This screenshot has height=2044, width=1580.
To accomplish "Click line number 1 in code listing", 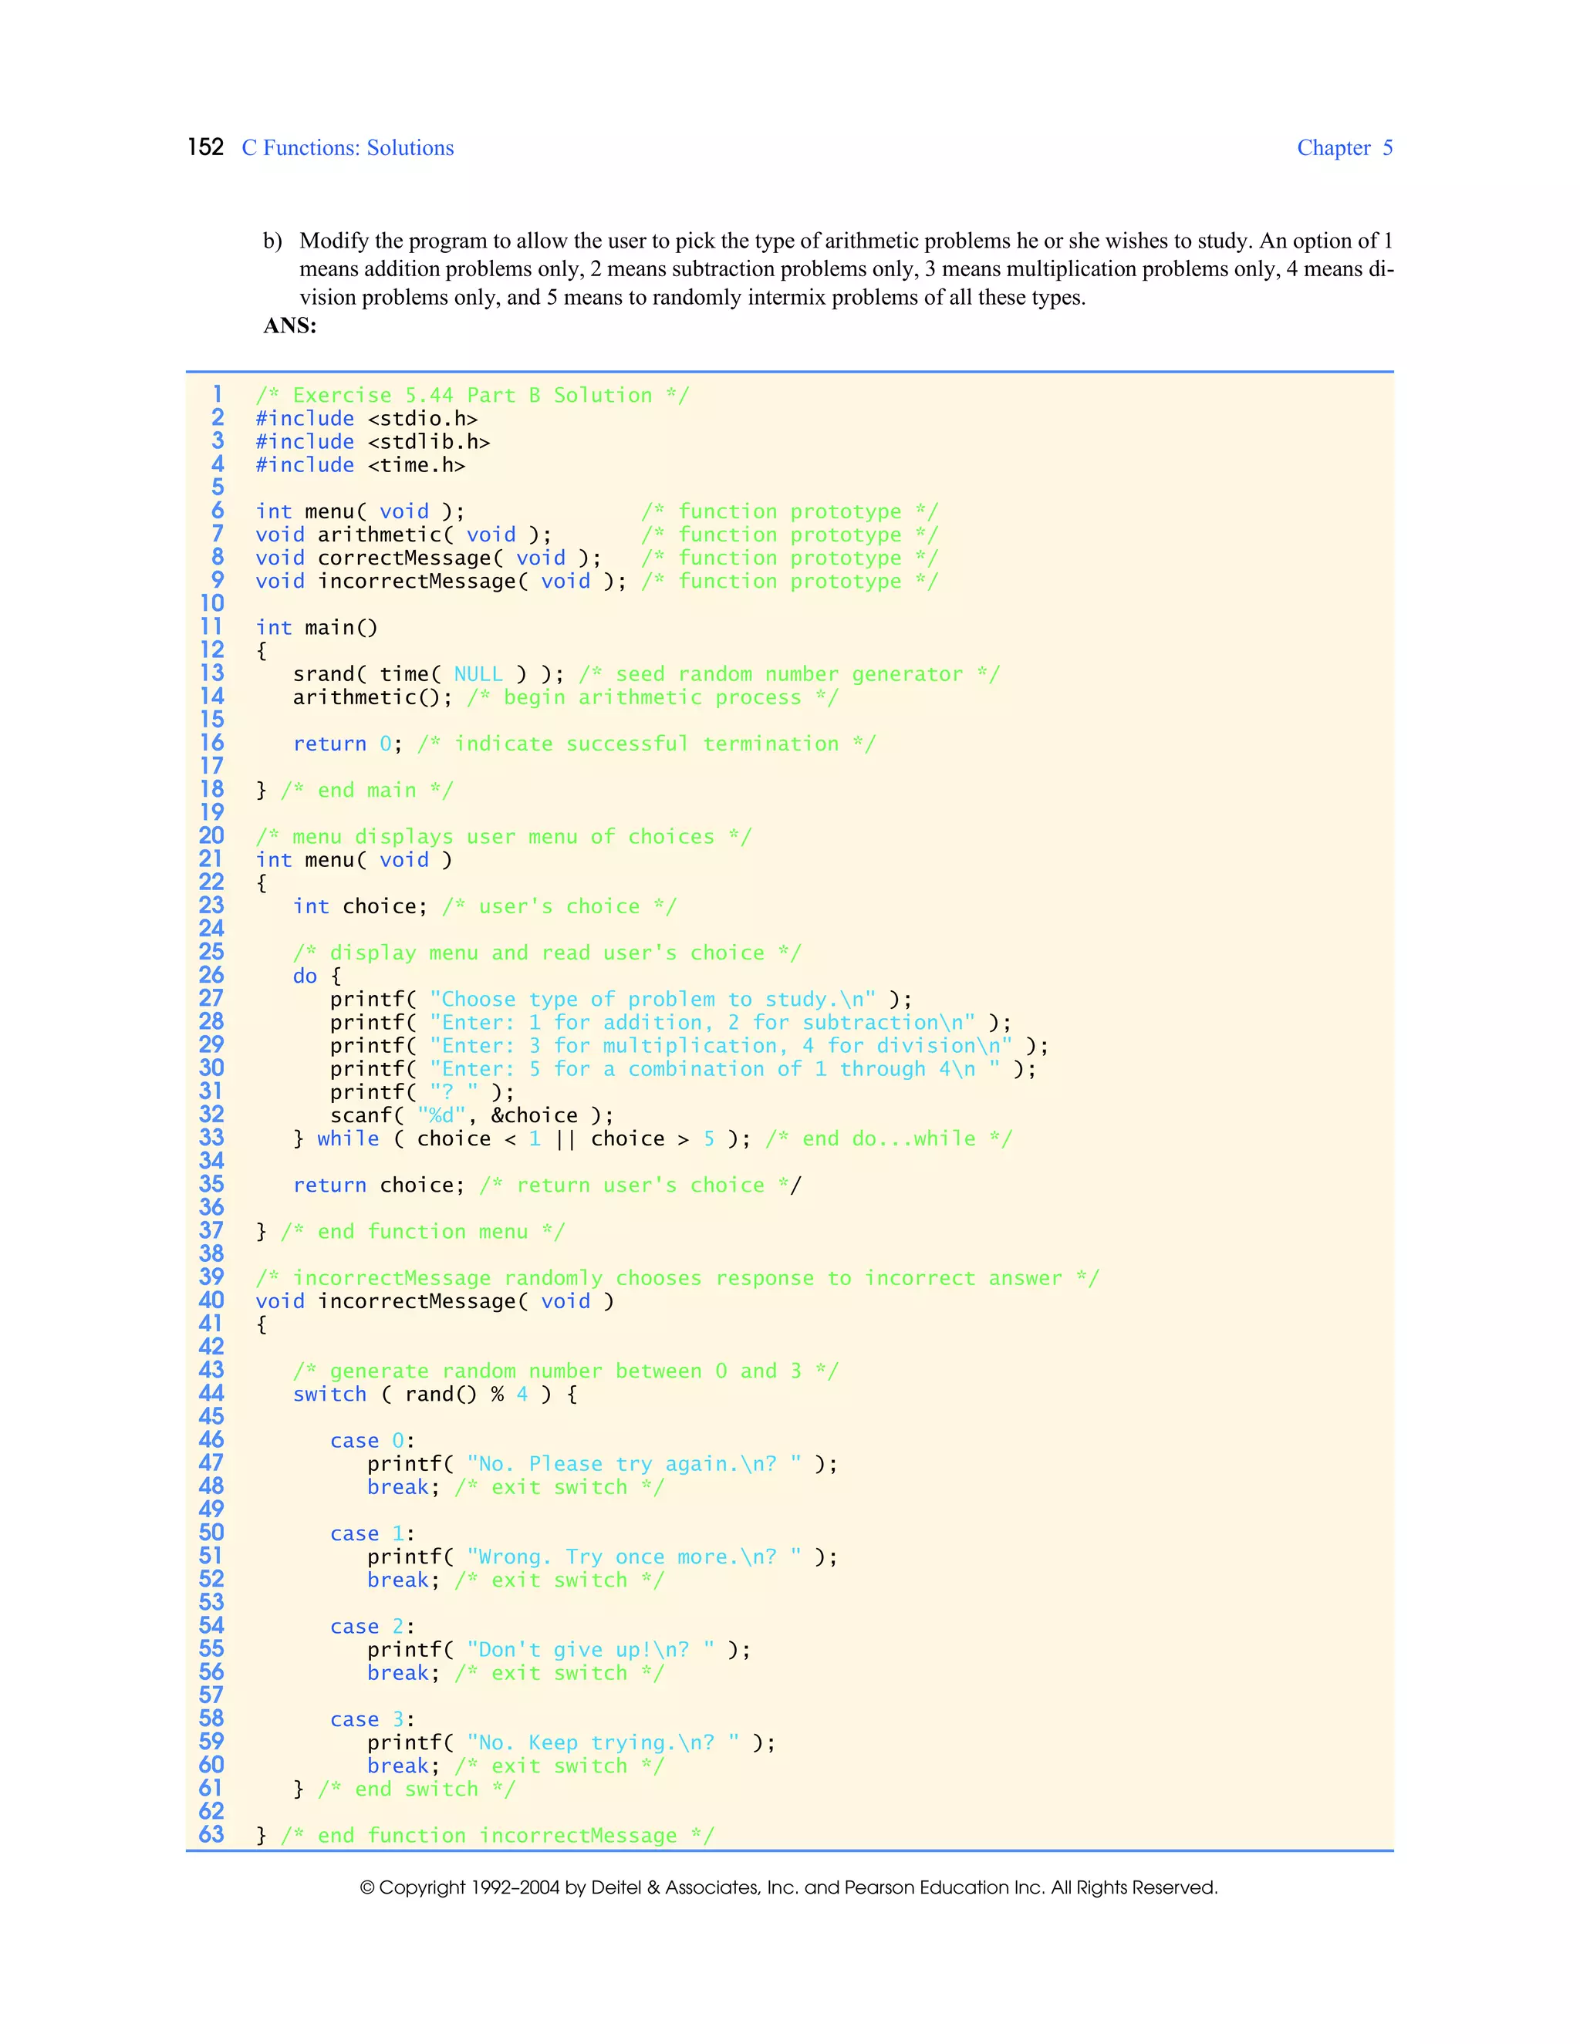I will (x=217, y=394).
